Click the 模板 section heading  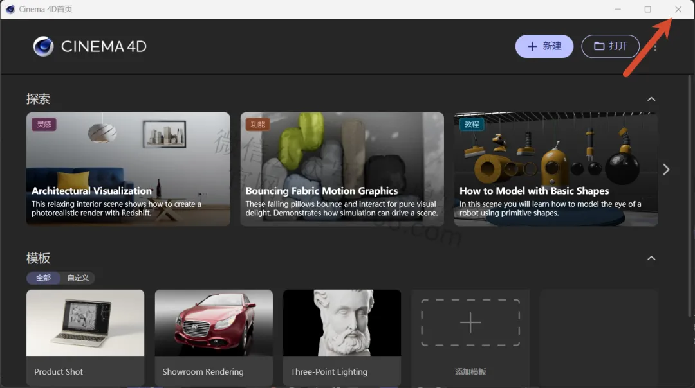coord(38,258)
